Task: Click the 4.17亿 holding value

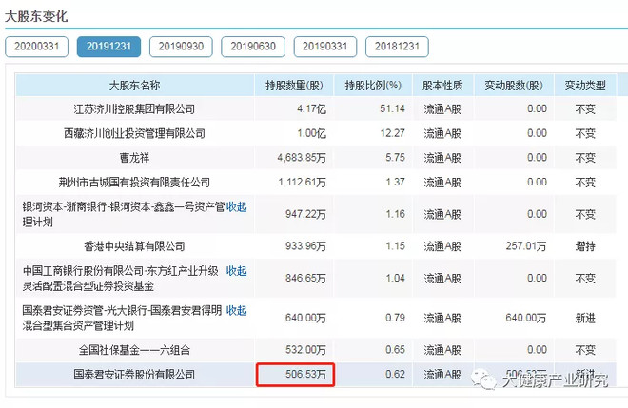Action: pos(311,109)
